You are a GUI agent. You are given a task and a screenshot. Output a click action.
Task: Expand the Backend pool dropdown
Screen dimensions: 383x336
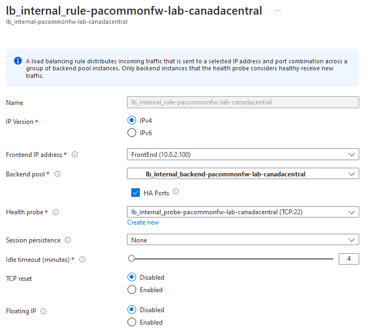pyautogui.click(x=243, y=174)
